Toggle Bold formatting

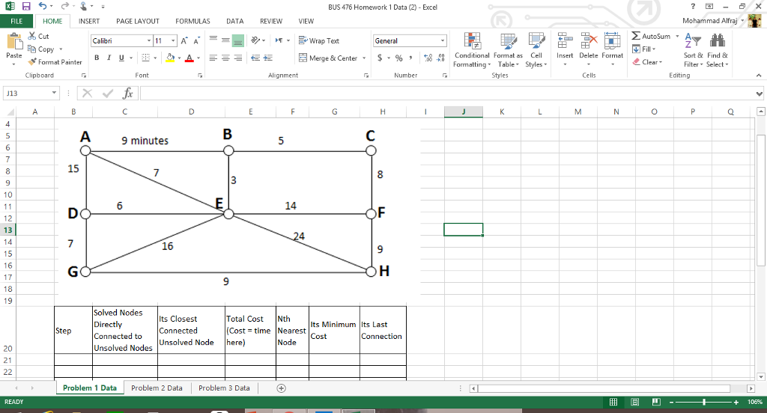(97, 58)
